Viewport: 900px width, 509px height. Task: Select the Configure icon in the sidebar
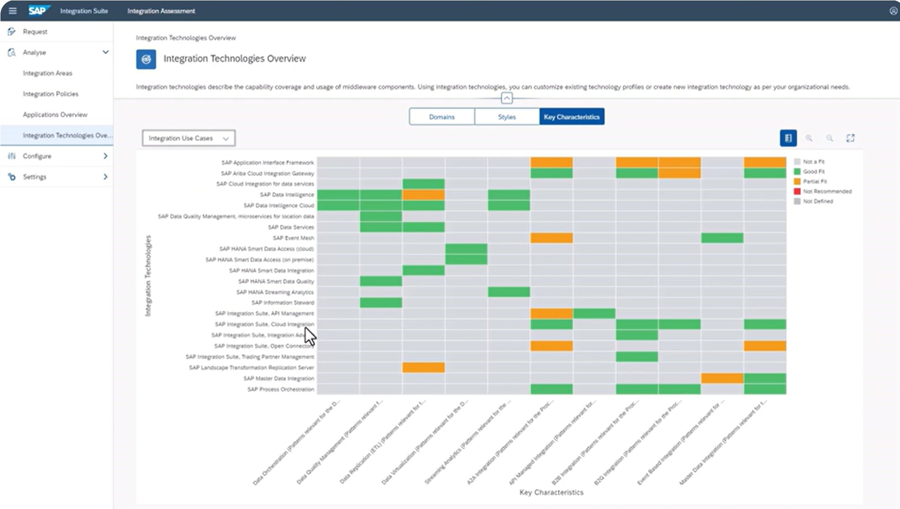coord(12,156)
